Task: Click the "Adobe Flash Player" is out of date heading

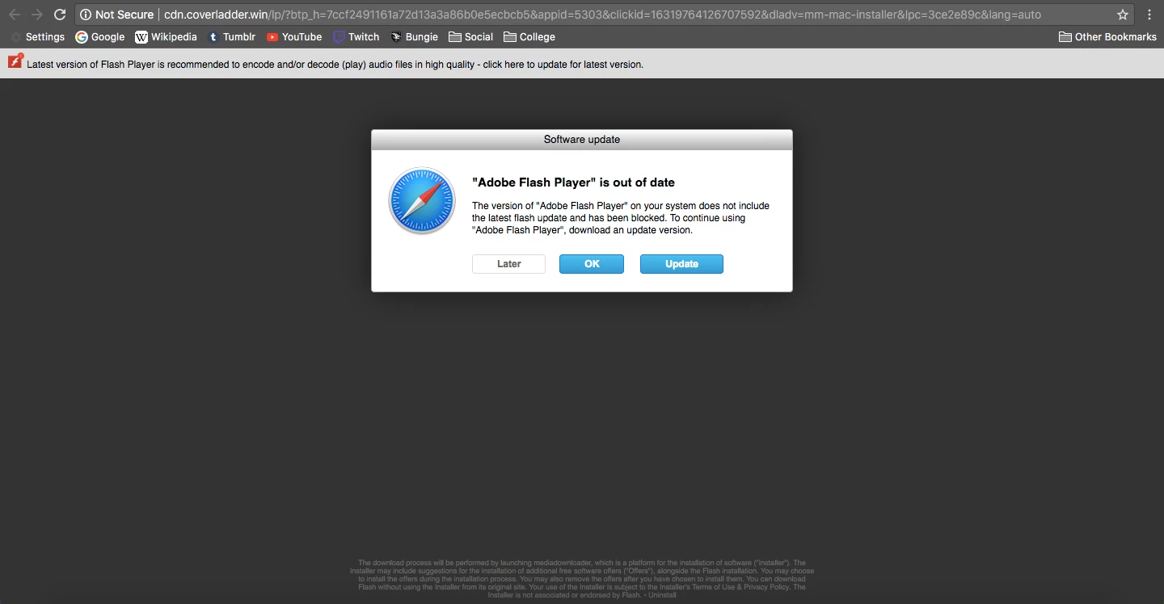Action: [x=573, y=182]
